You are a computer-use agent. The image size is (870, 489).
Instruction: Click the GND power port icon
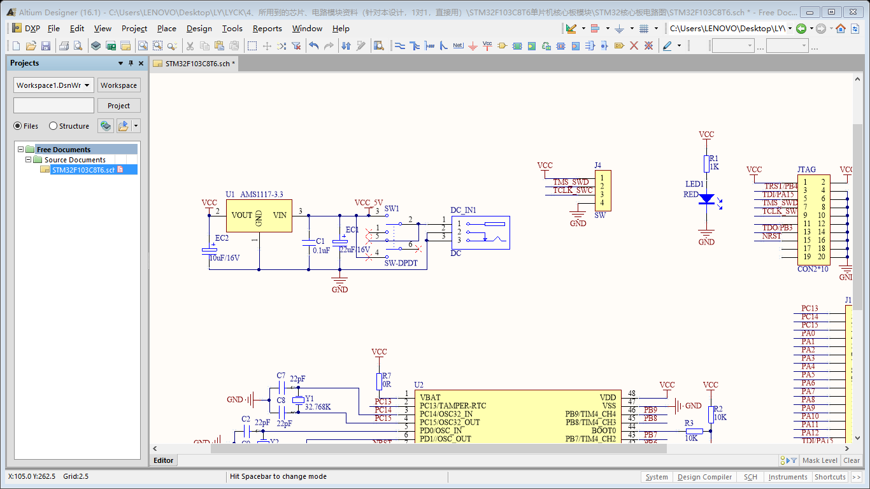[473, 46]
